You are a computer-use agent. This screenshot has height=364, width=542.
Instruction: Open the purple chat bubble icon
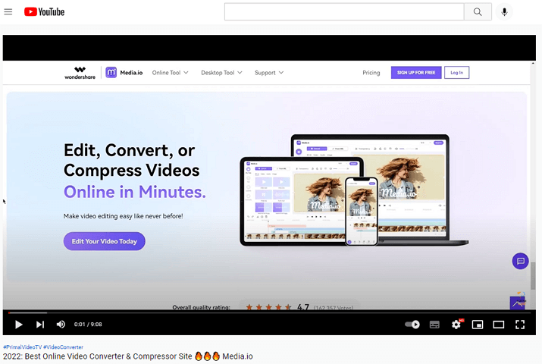520,262
